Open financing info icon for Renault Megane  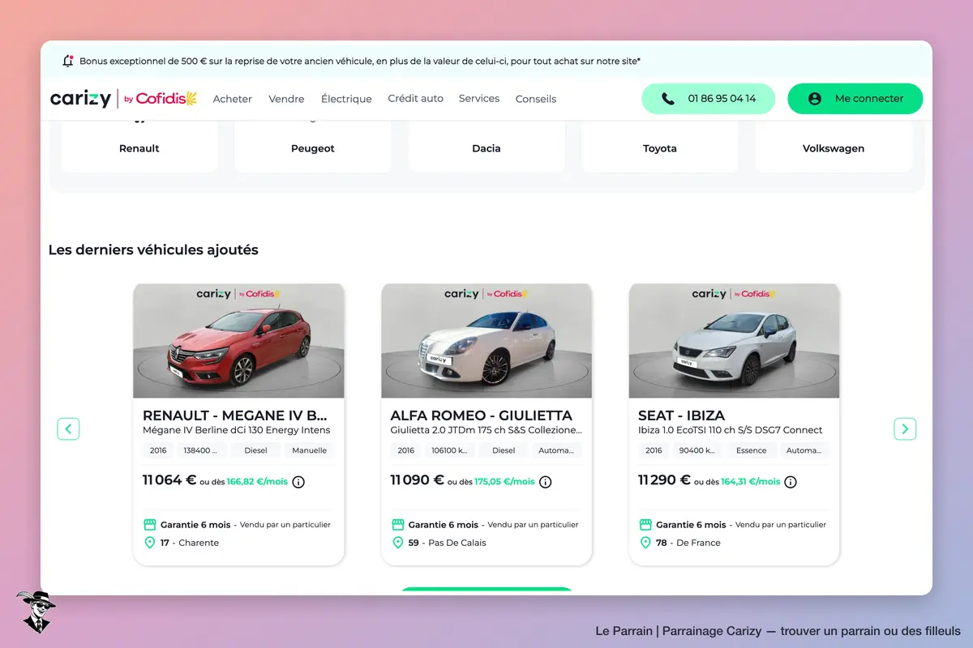click(298, 482)
